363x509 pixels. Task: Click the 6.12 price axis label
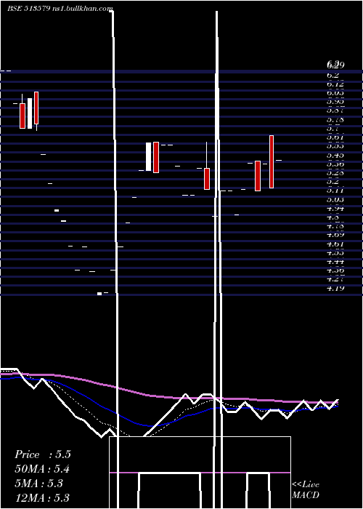335,84
